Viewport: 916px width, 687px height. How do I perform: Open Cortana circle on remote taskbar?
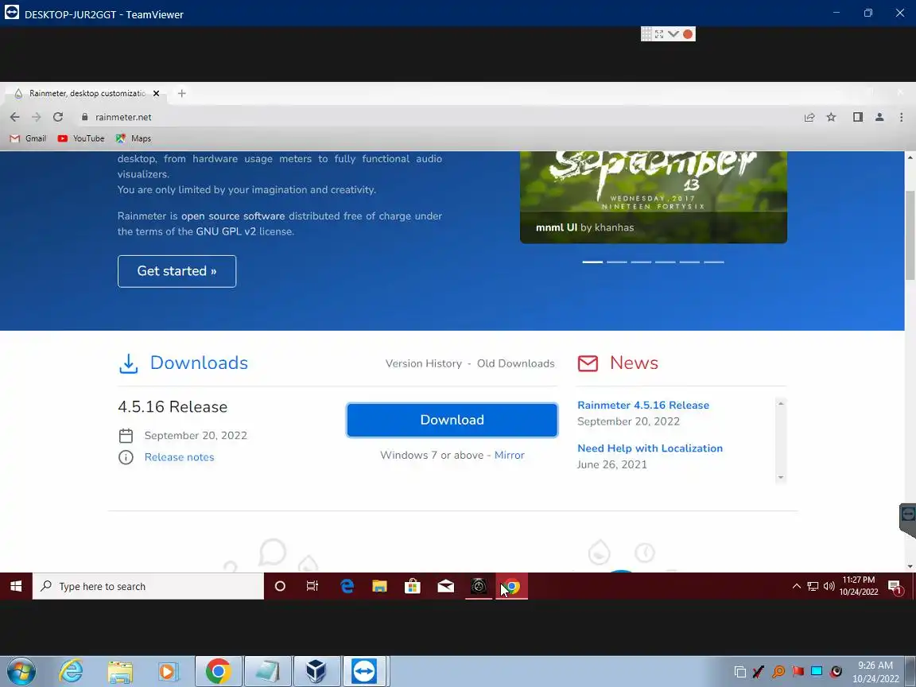point(280,586)
